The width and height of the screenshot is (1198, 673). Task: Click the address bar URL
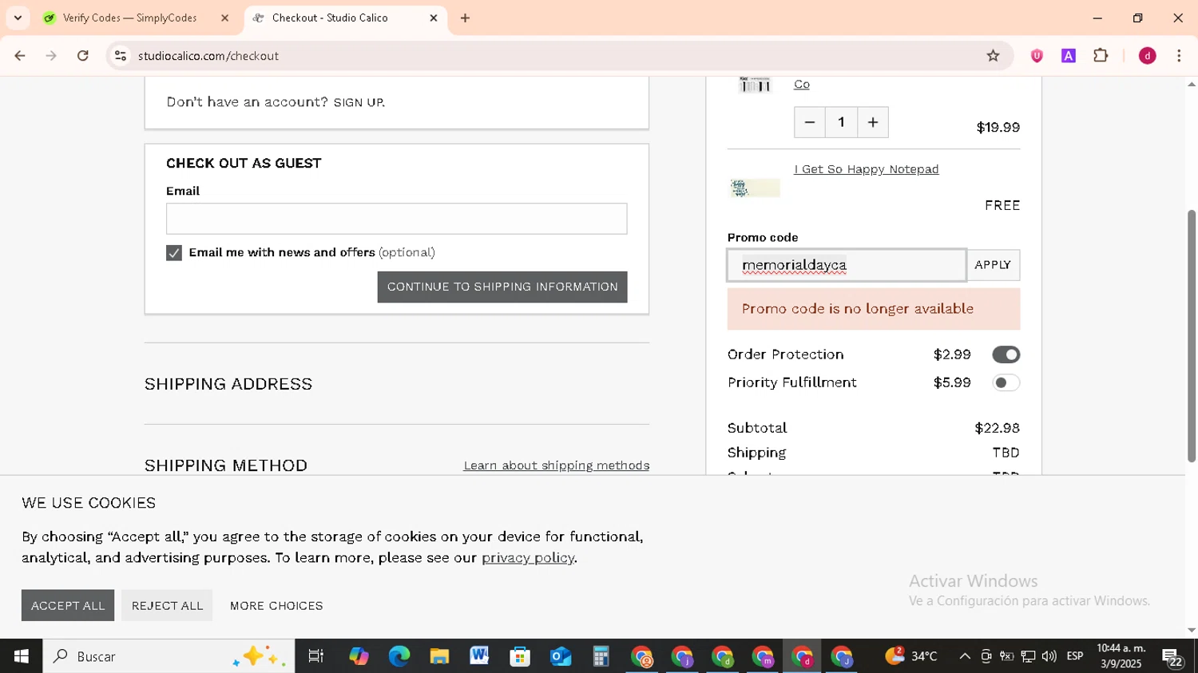click(x=208, y=56)
